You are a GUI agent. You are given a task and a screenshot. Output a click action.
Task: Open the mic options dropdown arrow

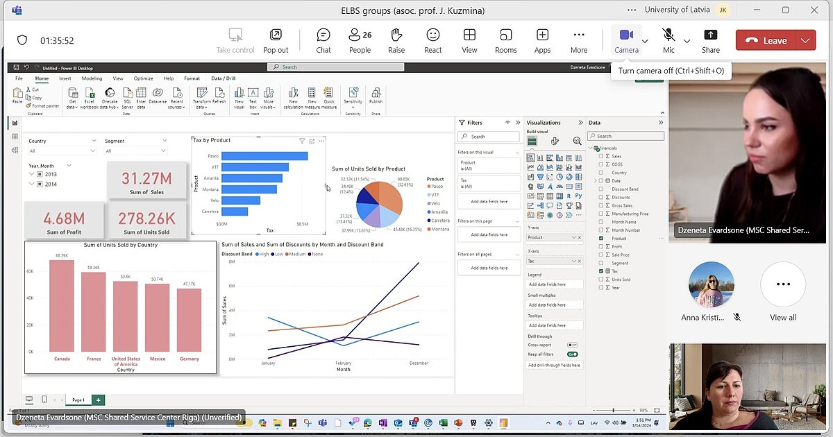click(x=687, y=41)
